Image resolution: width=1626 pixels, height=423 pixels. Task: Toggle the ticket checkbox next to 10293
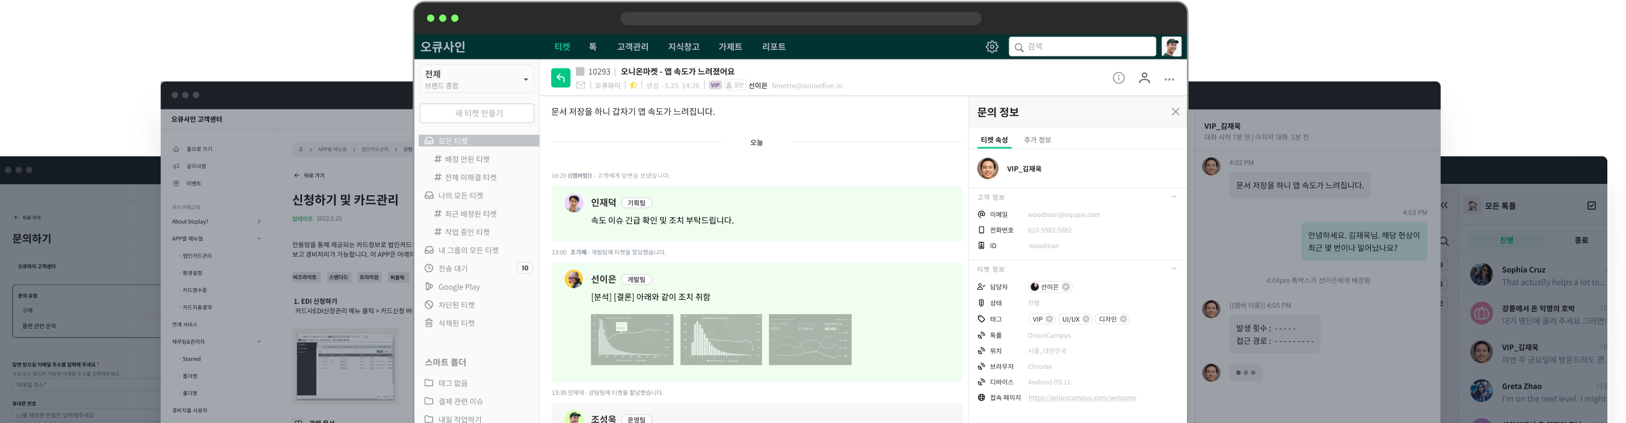pos(579,72)
